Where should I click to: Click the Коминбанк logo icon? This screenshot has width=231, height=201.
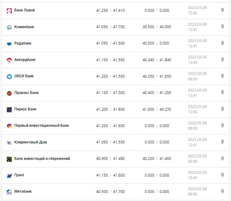(x=9, y=27)
